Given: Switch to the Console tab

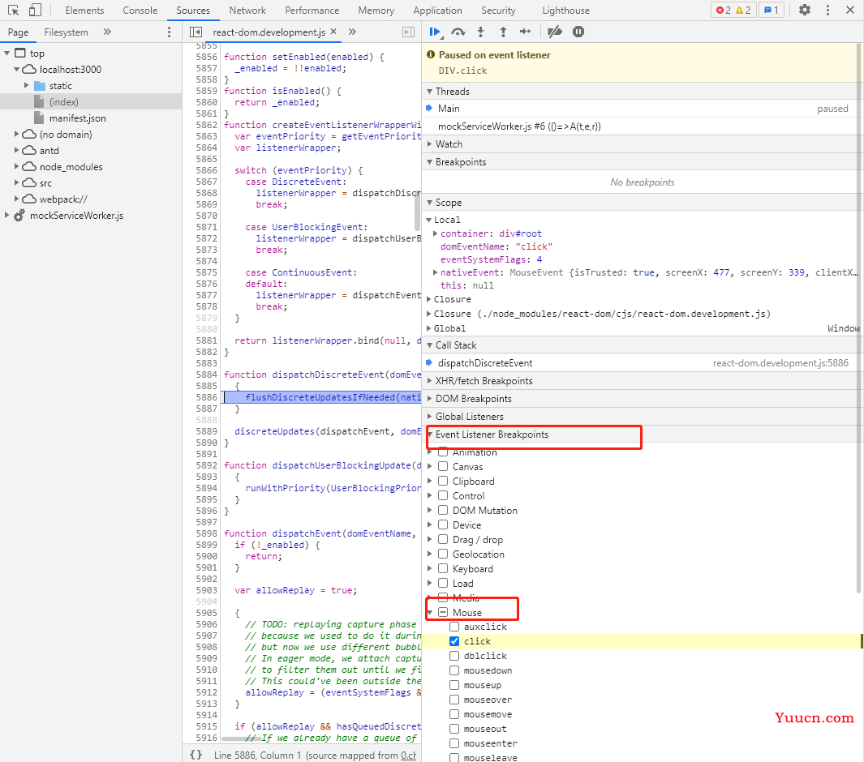Looking at the screenshot, I should click(x=140, y=10).
